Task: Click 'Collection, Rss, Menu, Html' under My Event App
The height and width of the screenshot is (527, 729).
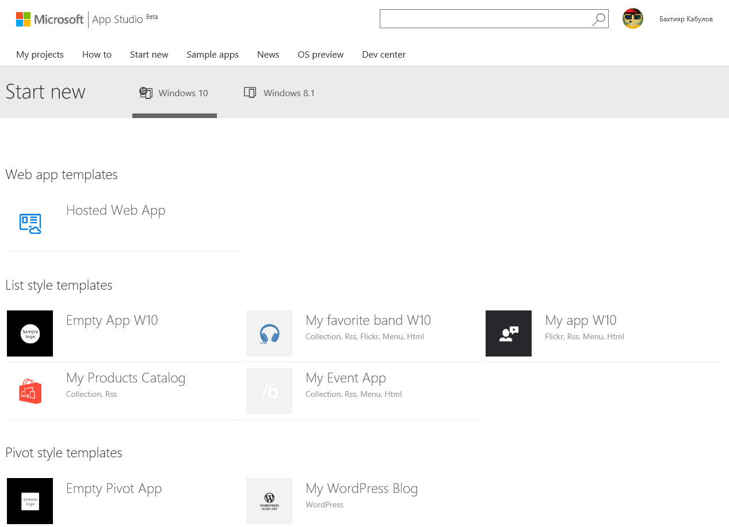Action: click(x=354, y=394)
